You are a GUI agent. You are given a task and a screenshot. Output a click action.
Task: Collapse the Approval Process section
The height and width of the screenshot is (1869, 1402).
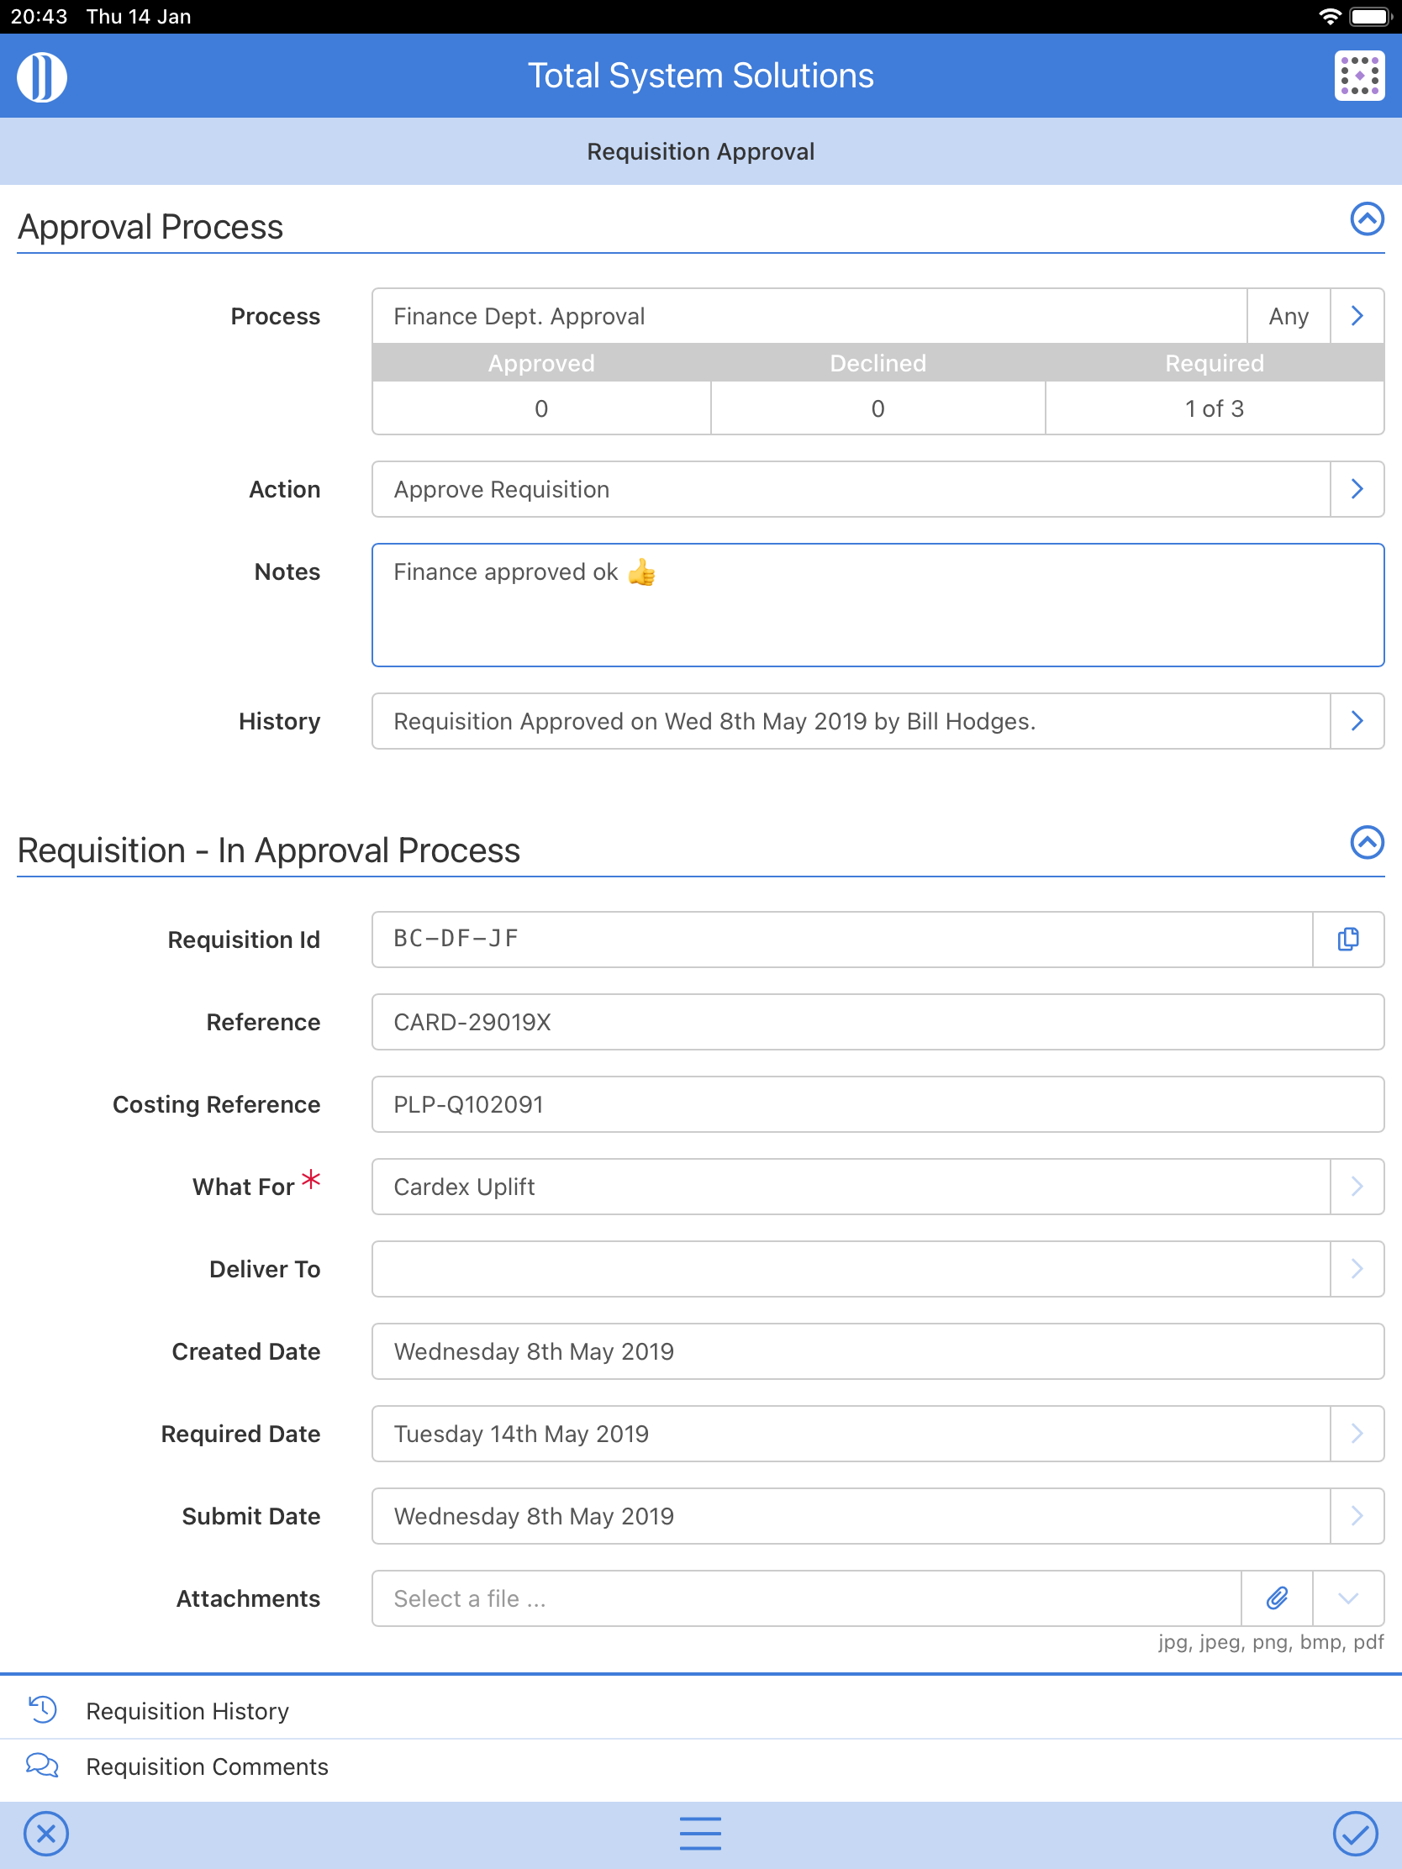point(1366,220)
